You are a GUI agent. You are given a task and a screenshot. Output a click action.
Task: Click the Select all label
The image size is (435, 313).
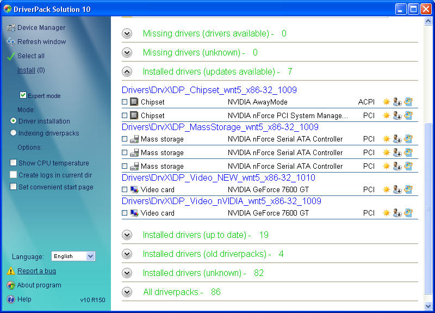click(x=31, y=56)
